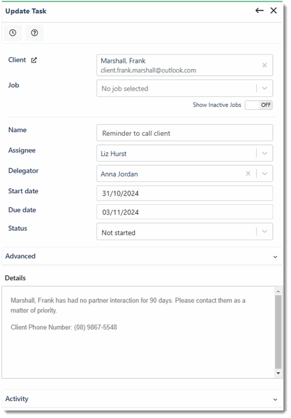Open the task history clock icon
This screenshot has width=291, height=418.
coord(13,33)
